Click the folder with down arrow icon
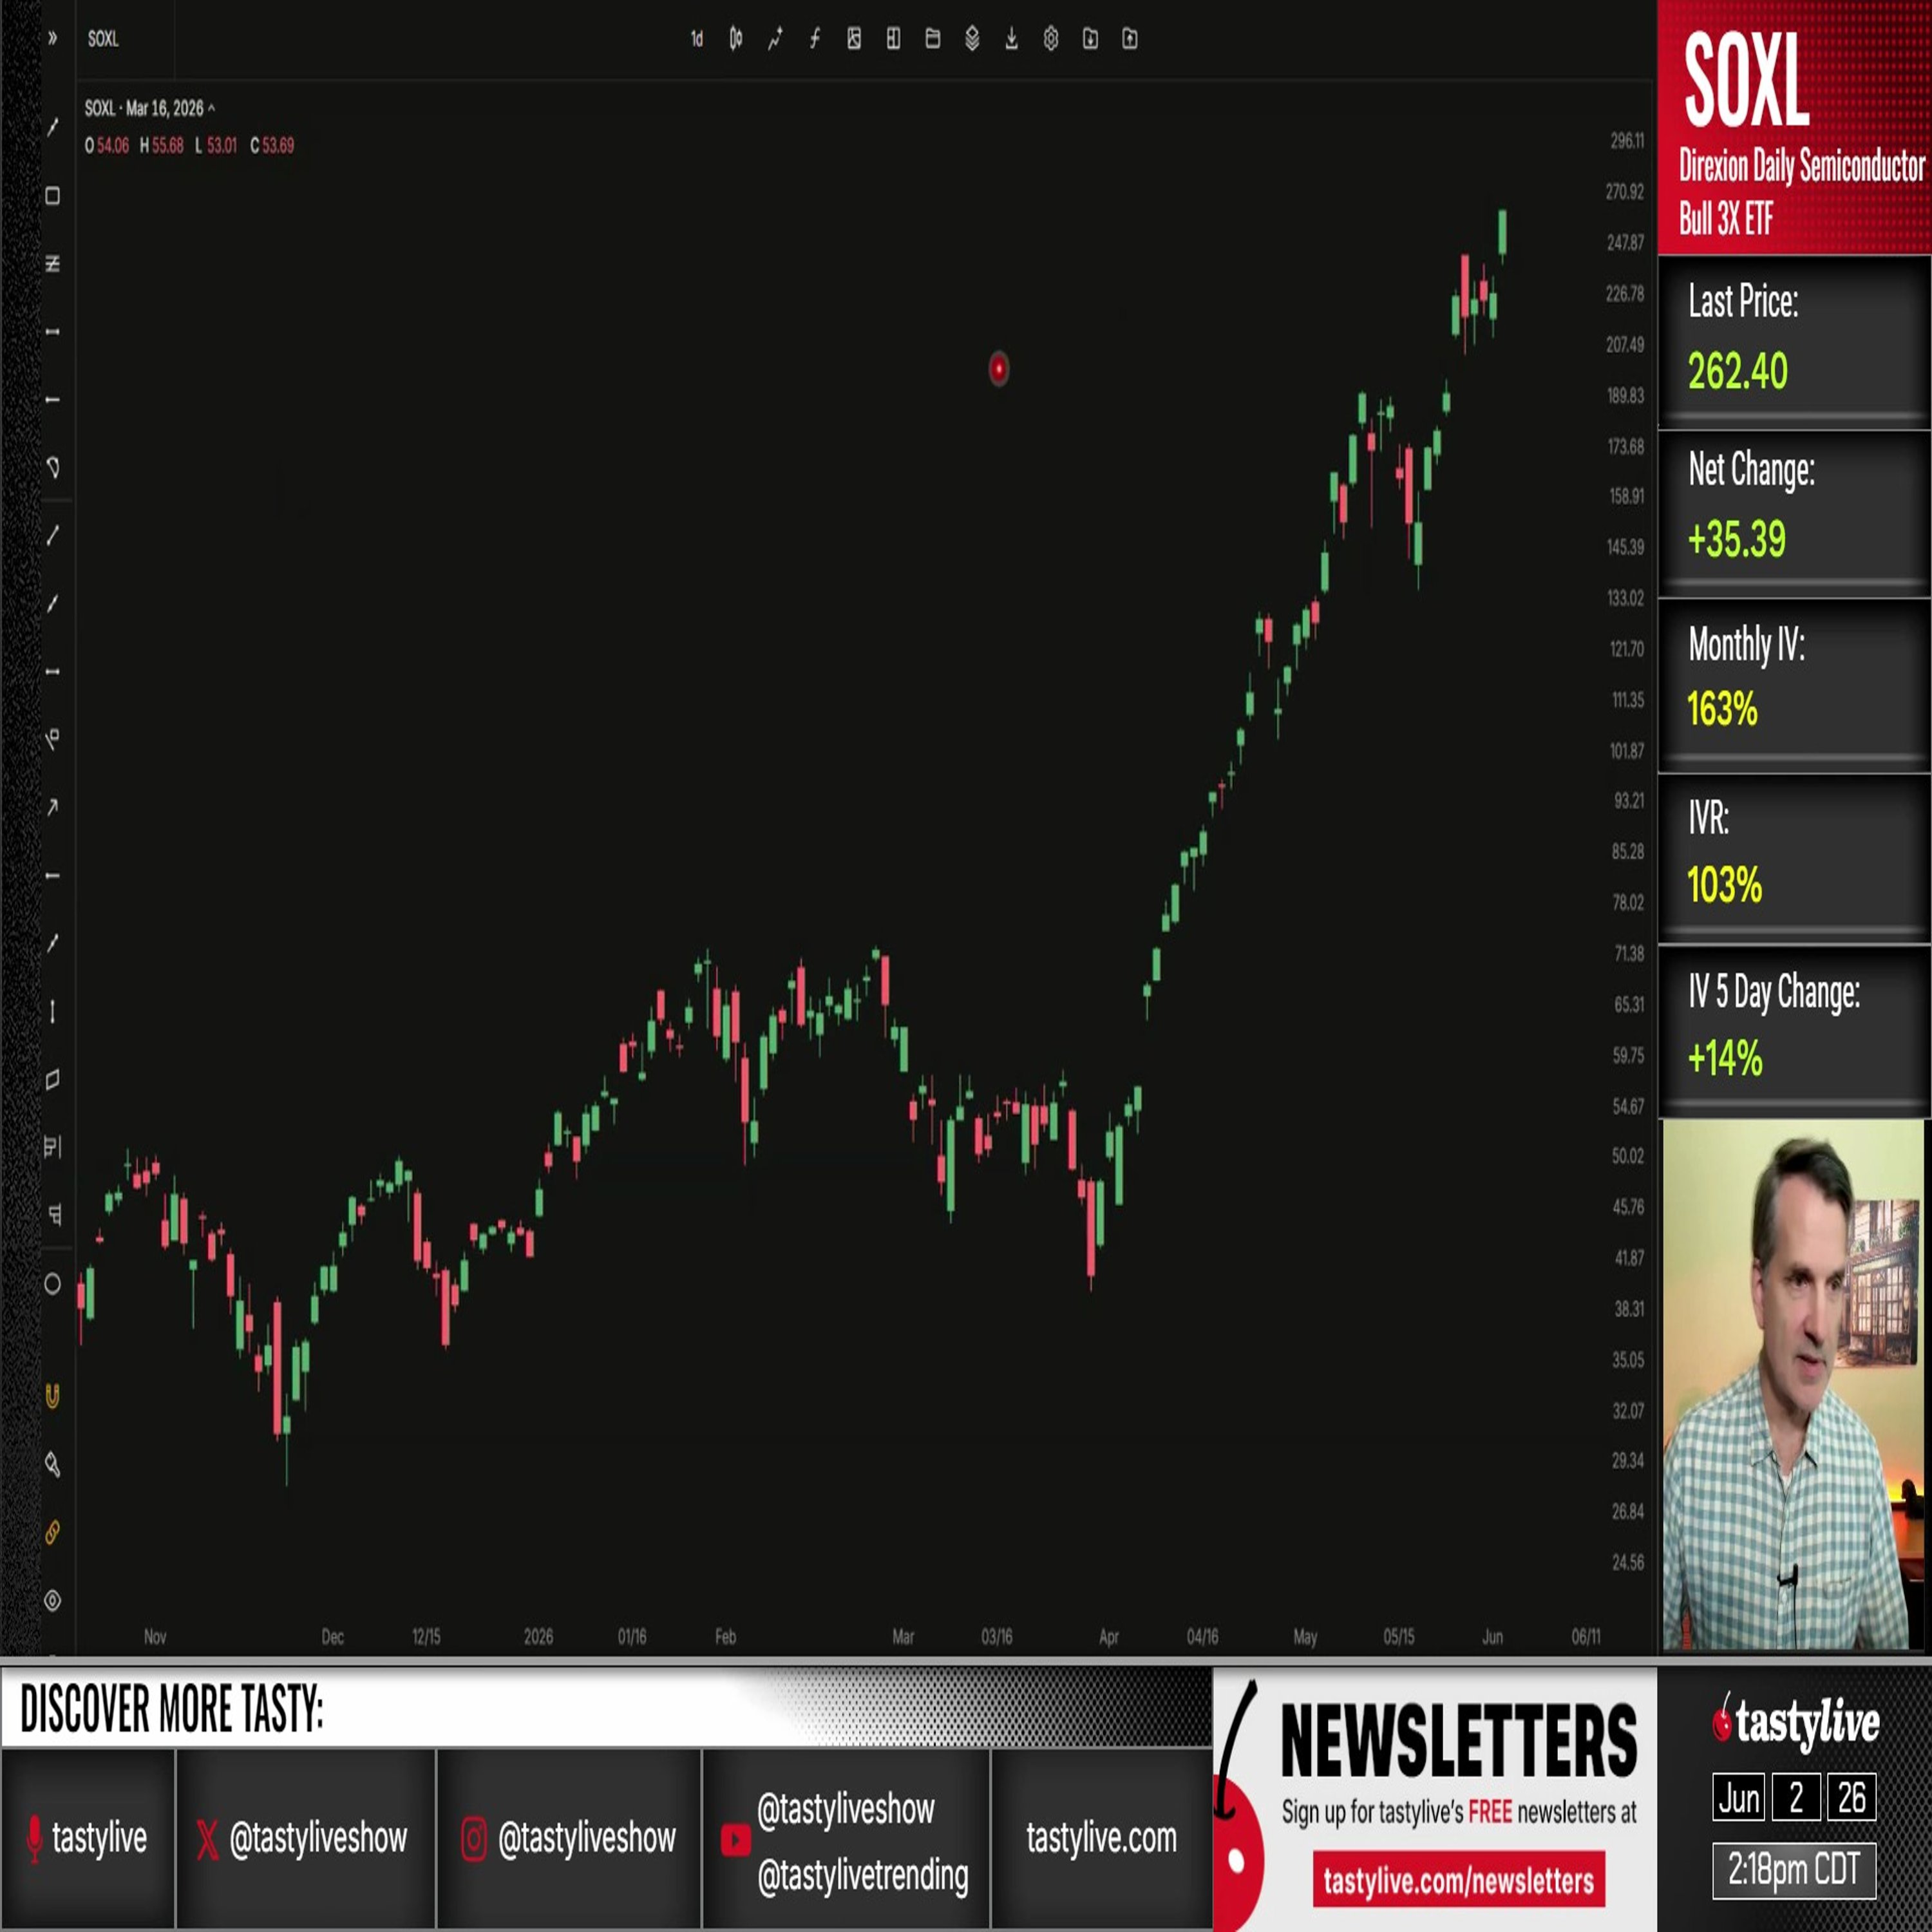The width and height of the screenshot is (1932, 1932). tap(1090, 39)
